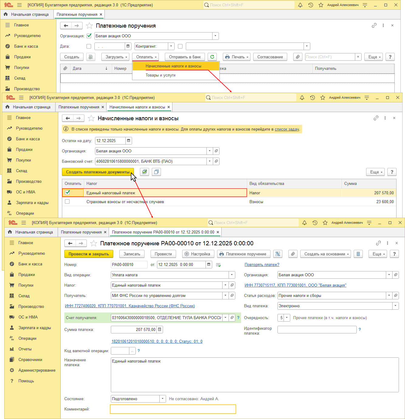
Task: Click the back arrow beside the Платежные поручения list title
Action: pyautogui.click(x=66, y=26)
